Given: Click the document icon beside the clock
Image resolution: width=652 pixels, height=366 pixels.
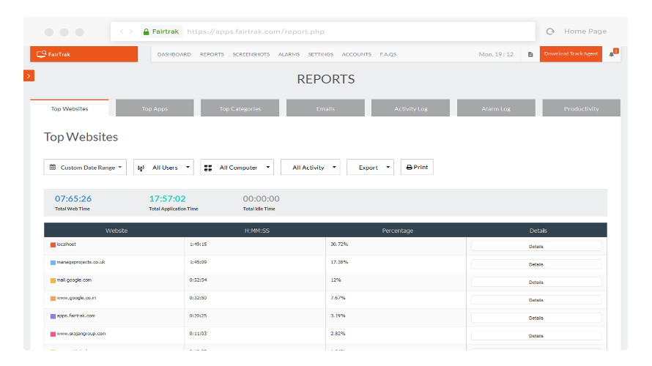Looking at the screenshot, I should (530, 54).
